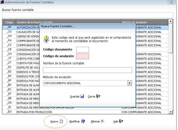Select the _EO ENTRADA POR PRODUCCIÓN row
Screen dimensions: 178x130
[x=85, y=112]
